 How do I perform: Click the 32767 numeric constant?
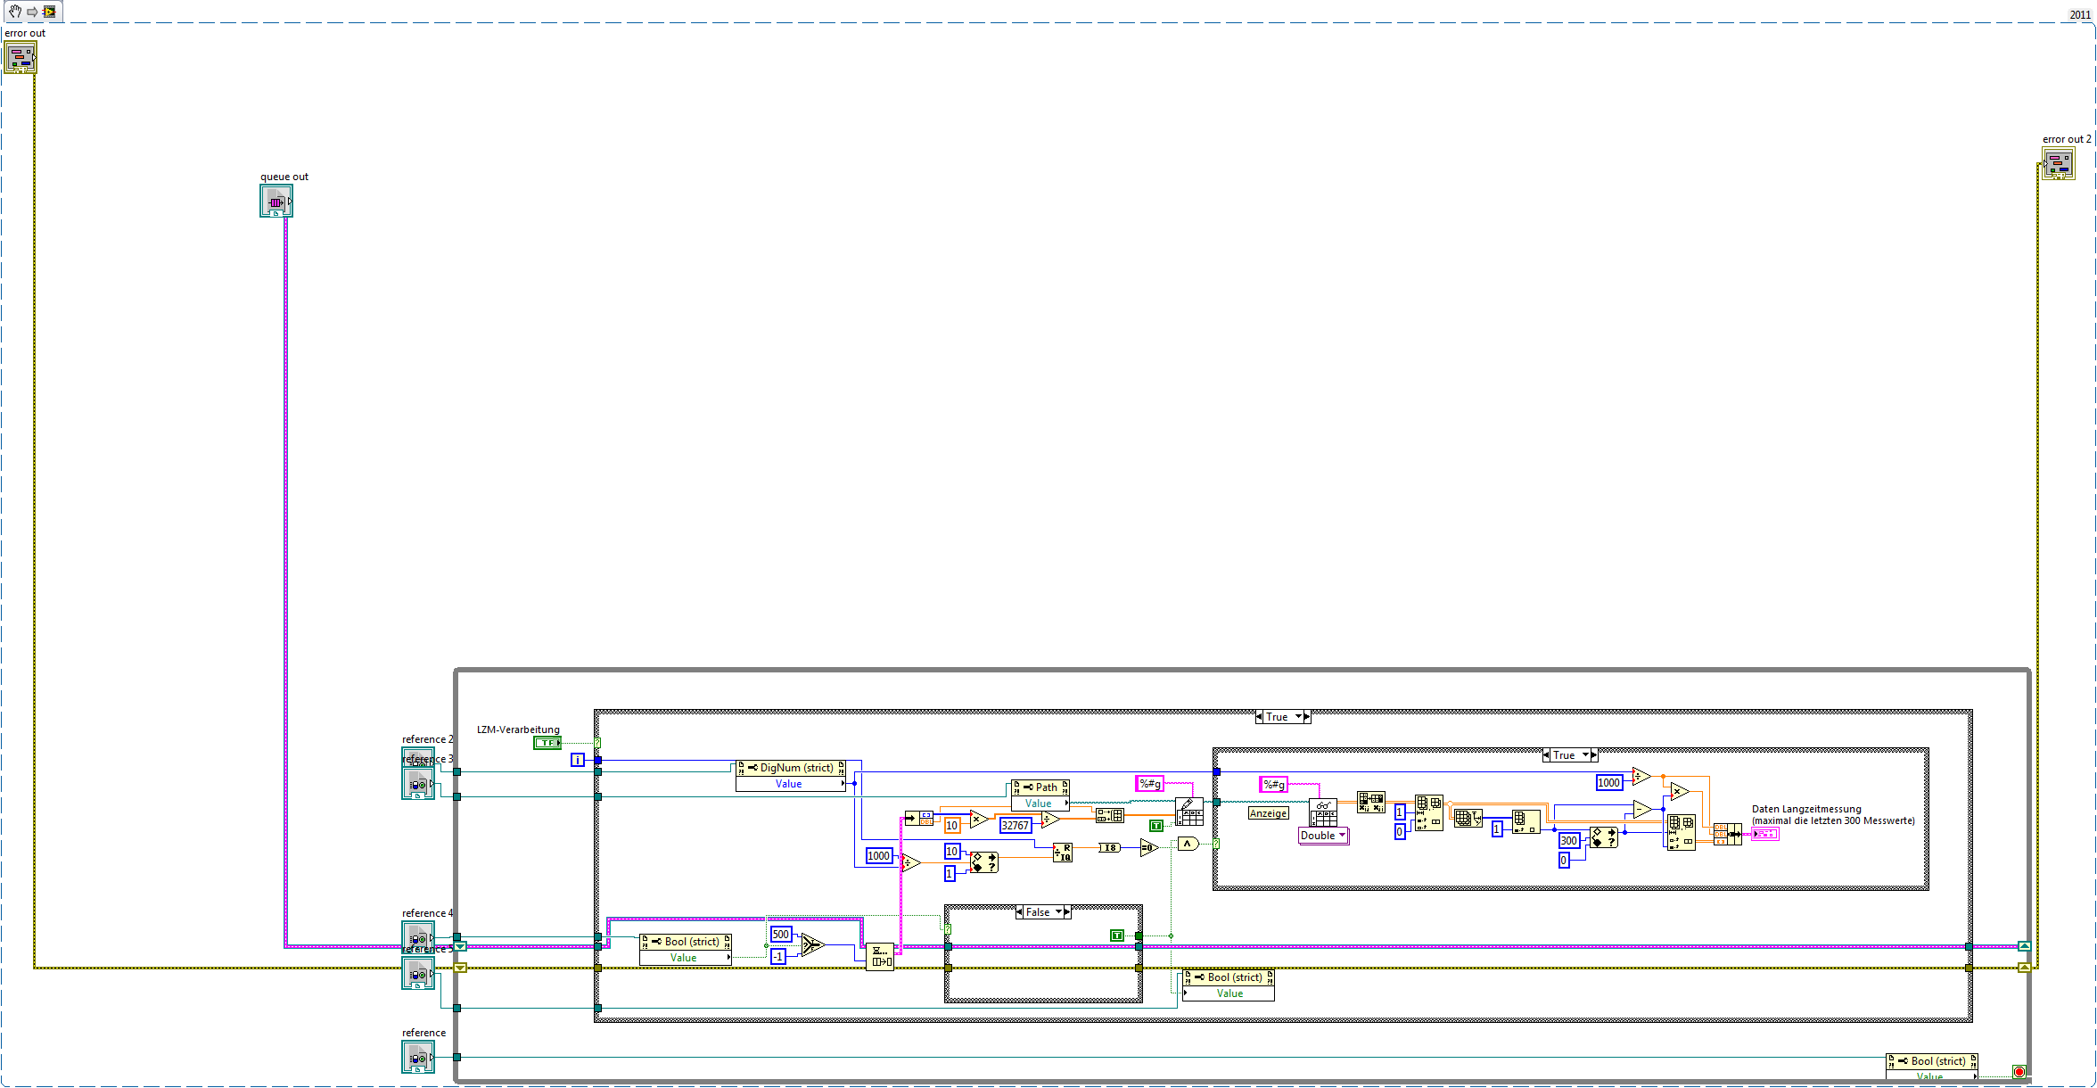[x=1015, y=826]
